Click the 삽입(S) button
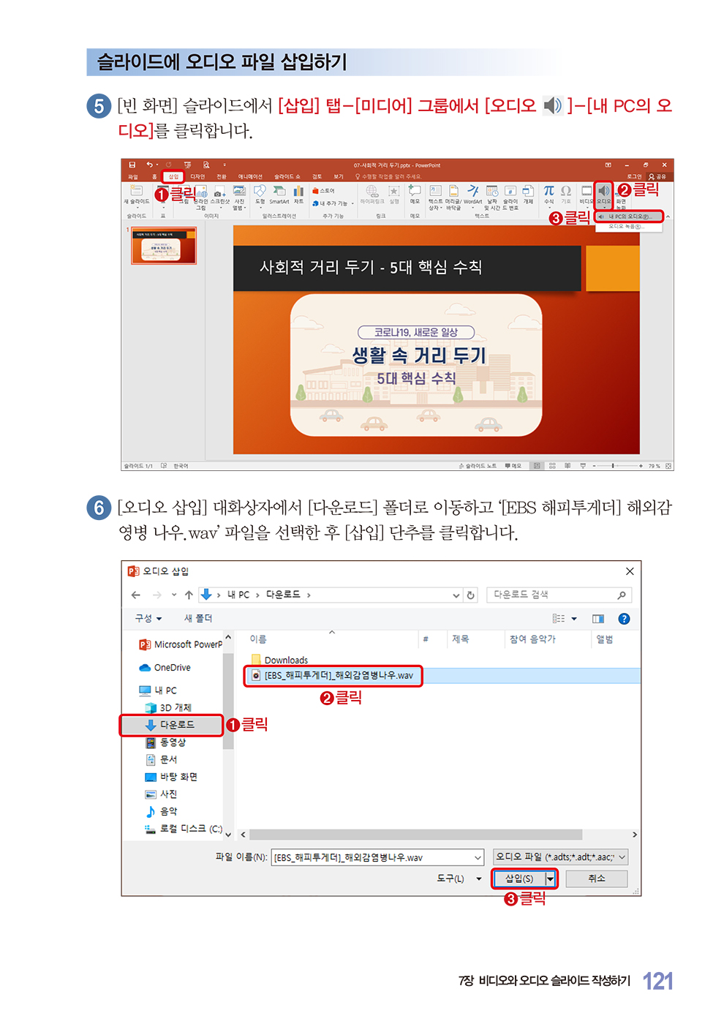This screenshot has height=1024, width=724. point(520,878)
